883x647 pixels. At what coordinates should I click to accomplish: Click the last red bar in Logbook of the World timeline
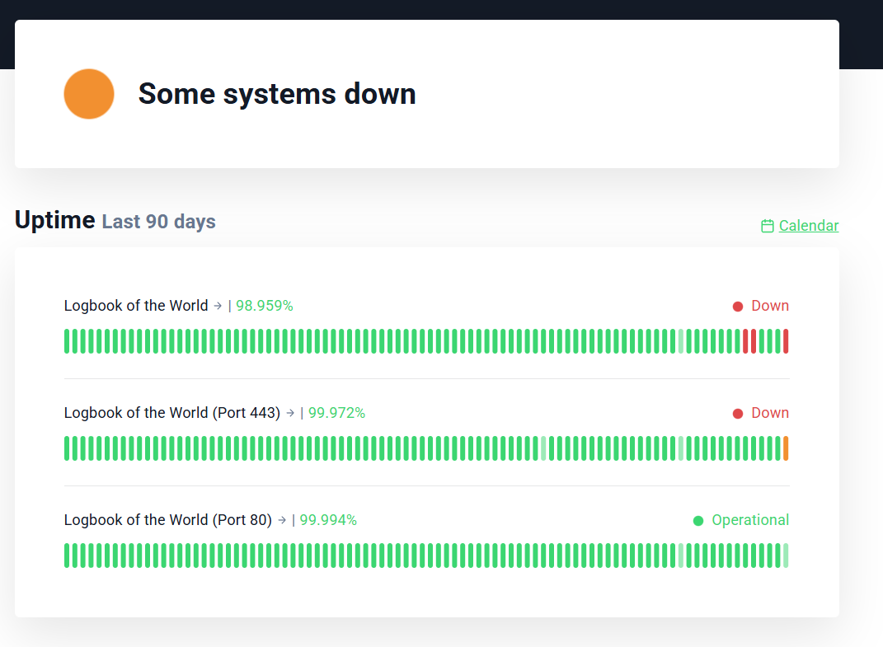(x=786, y=341)
